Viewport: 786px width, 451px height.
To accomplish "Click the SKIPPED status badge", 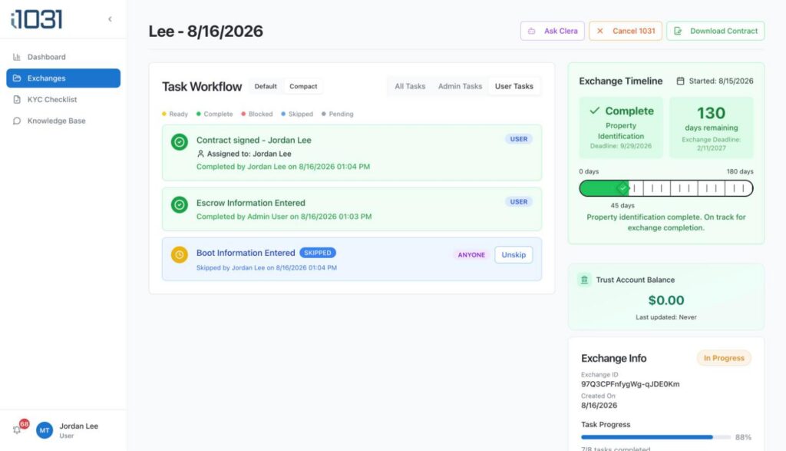I will pos(318,253).
